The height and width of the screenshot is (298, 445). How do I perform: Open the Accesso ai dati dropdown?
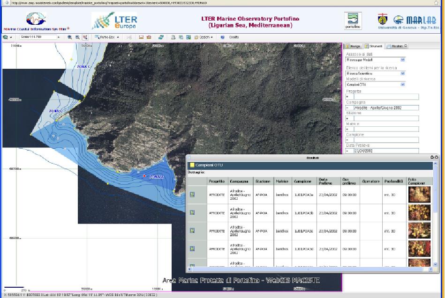coord(403,60)
